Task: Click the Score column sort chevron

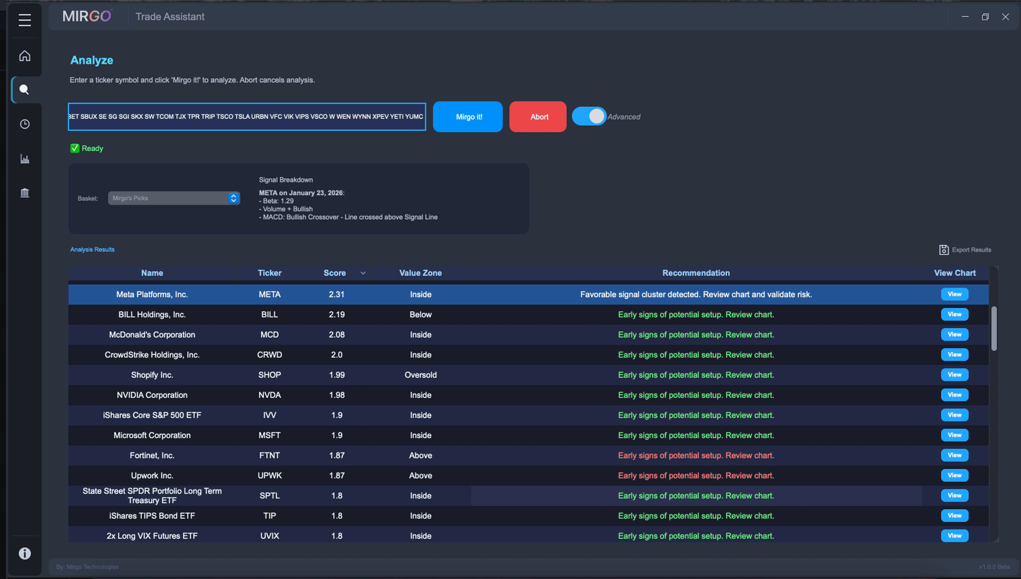Action: pos(363,273)
